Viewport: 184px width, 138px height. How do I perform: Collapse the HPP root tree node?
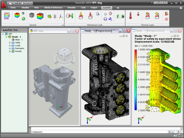pyautogui.click(x=3, y=34)
